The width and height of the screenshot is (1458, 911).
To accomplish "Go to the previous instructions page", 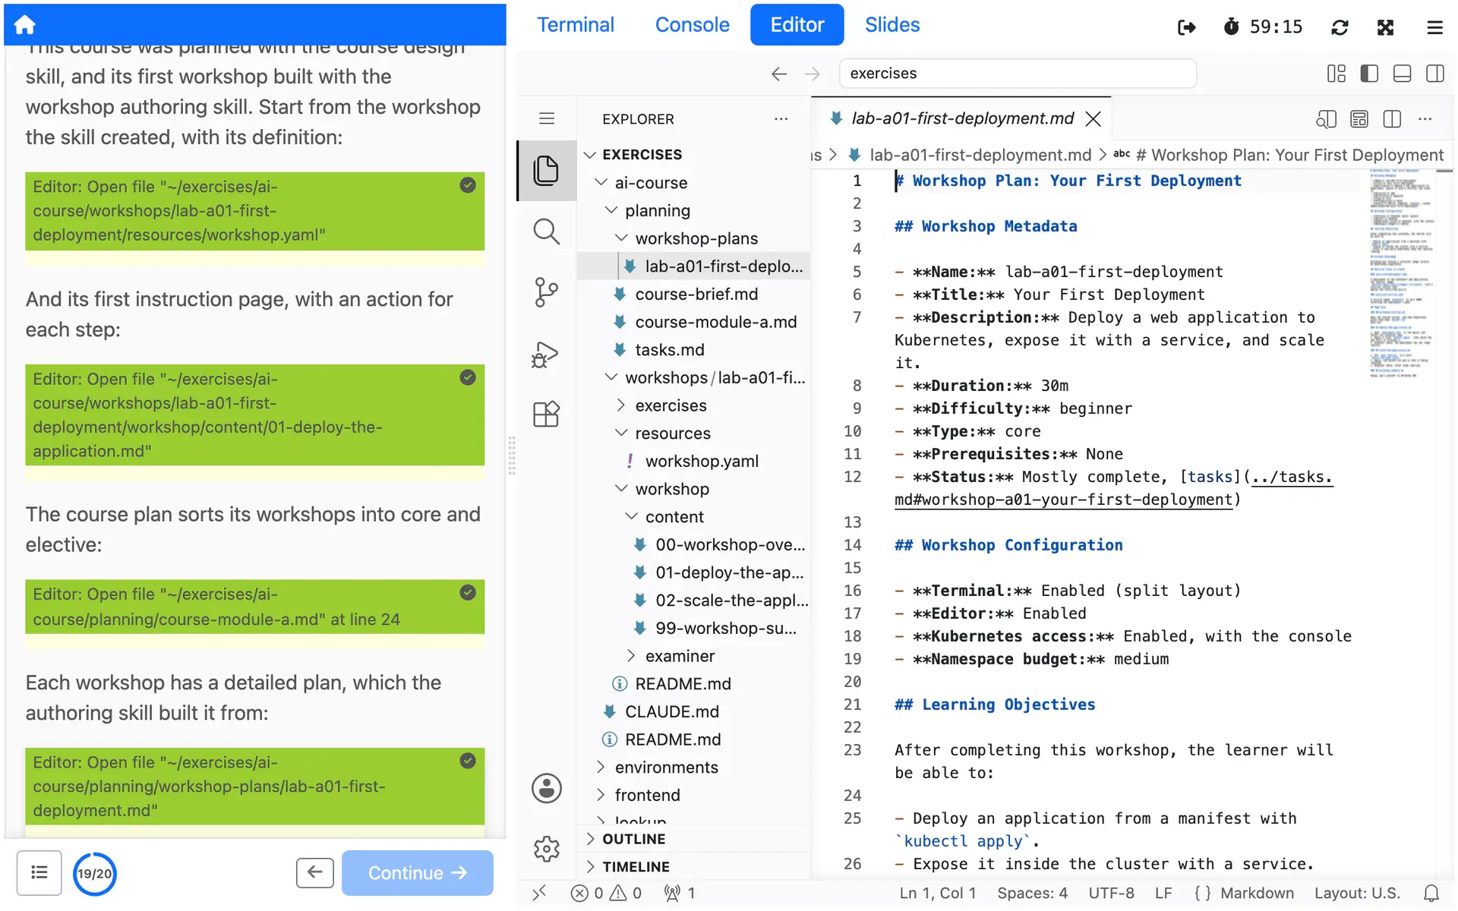I will 314,873.
